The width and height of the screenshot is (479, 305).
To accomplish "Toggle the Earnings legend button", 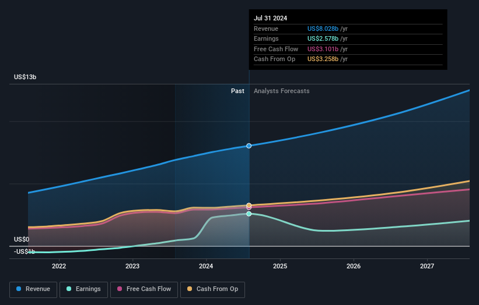I will click(83, 289).
